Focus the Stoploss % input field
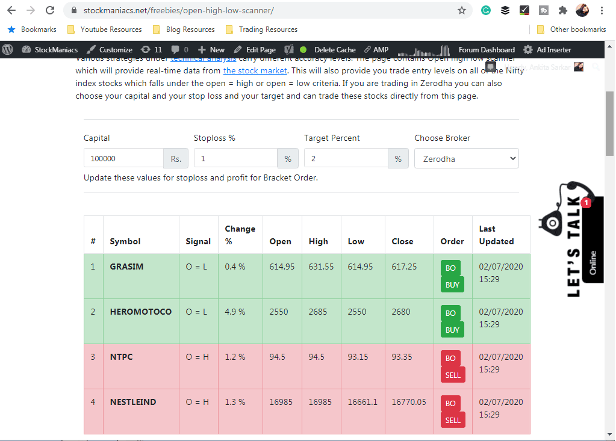Image resolution: width=616 pixels, height=441 pixels. (x=235, y=158)
